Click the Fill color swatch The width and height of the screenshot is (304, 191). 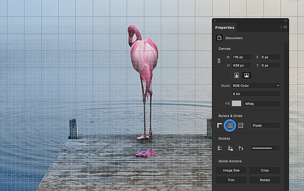tap(237, 103)
